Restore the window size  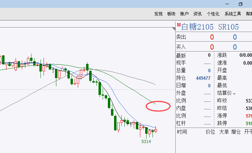240,4
